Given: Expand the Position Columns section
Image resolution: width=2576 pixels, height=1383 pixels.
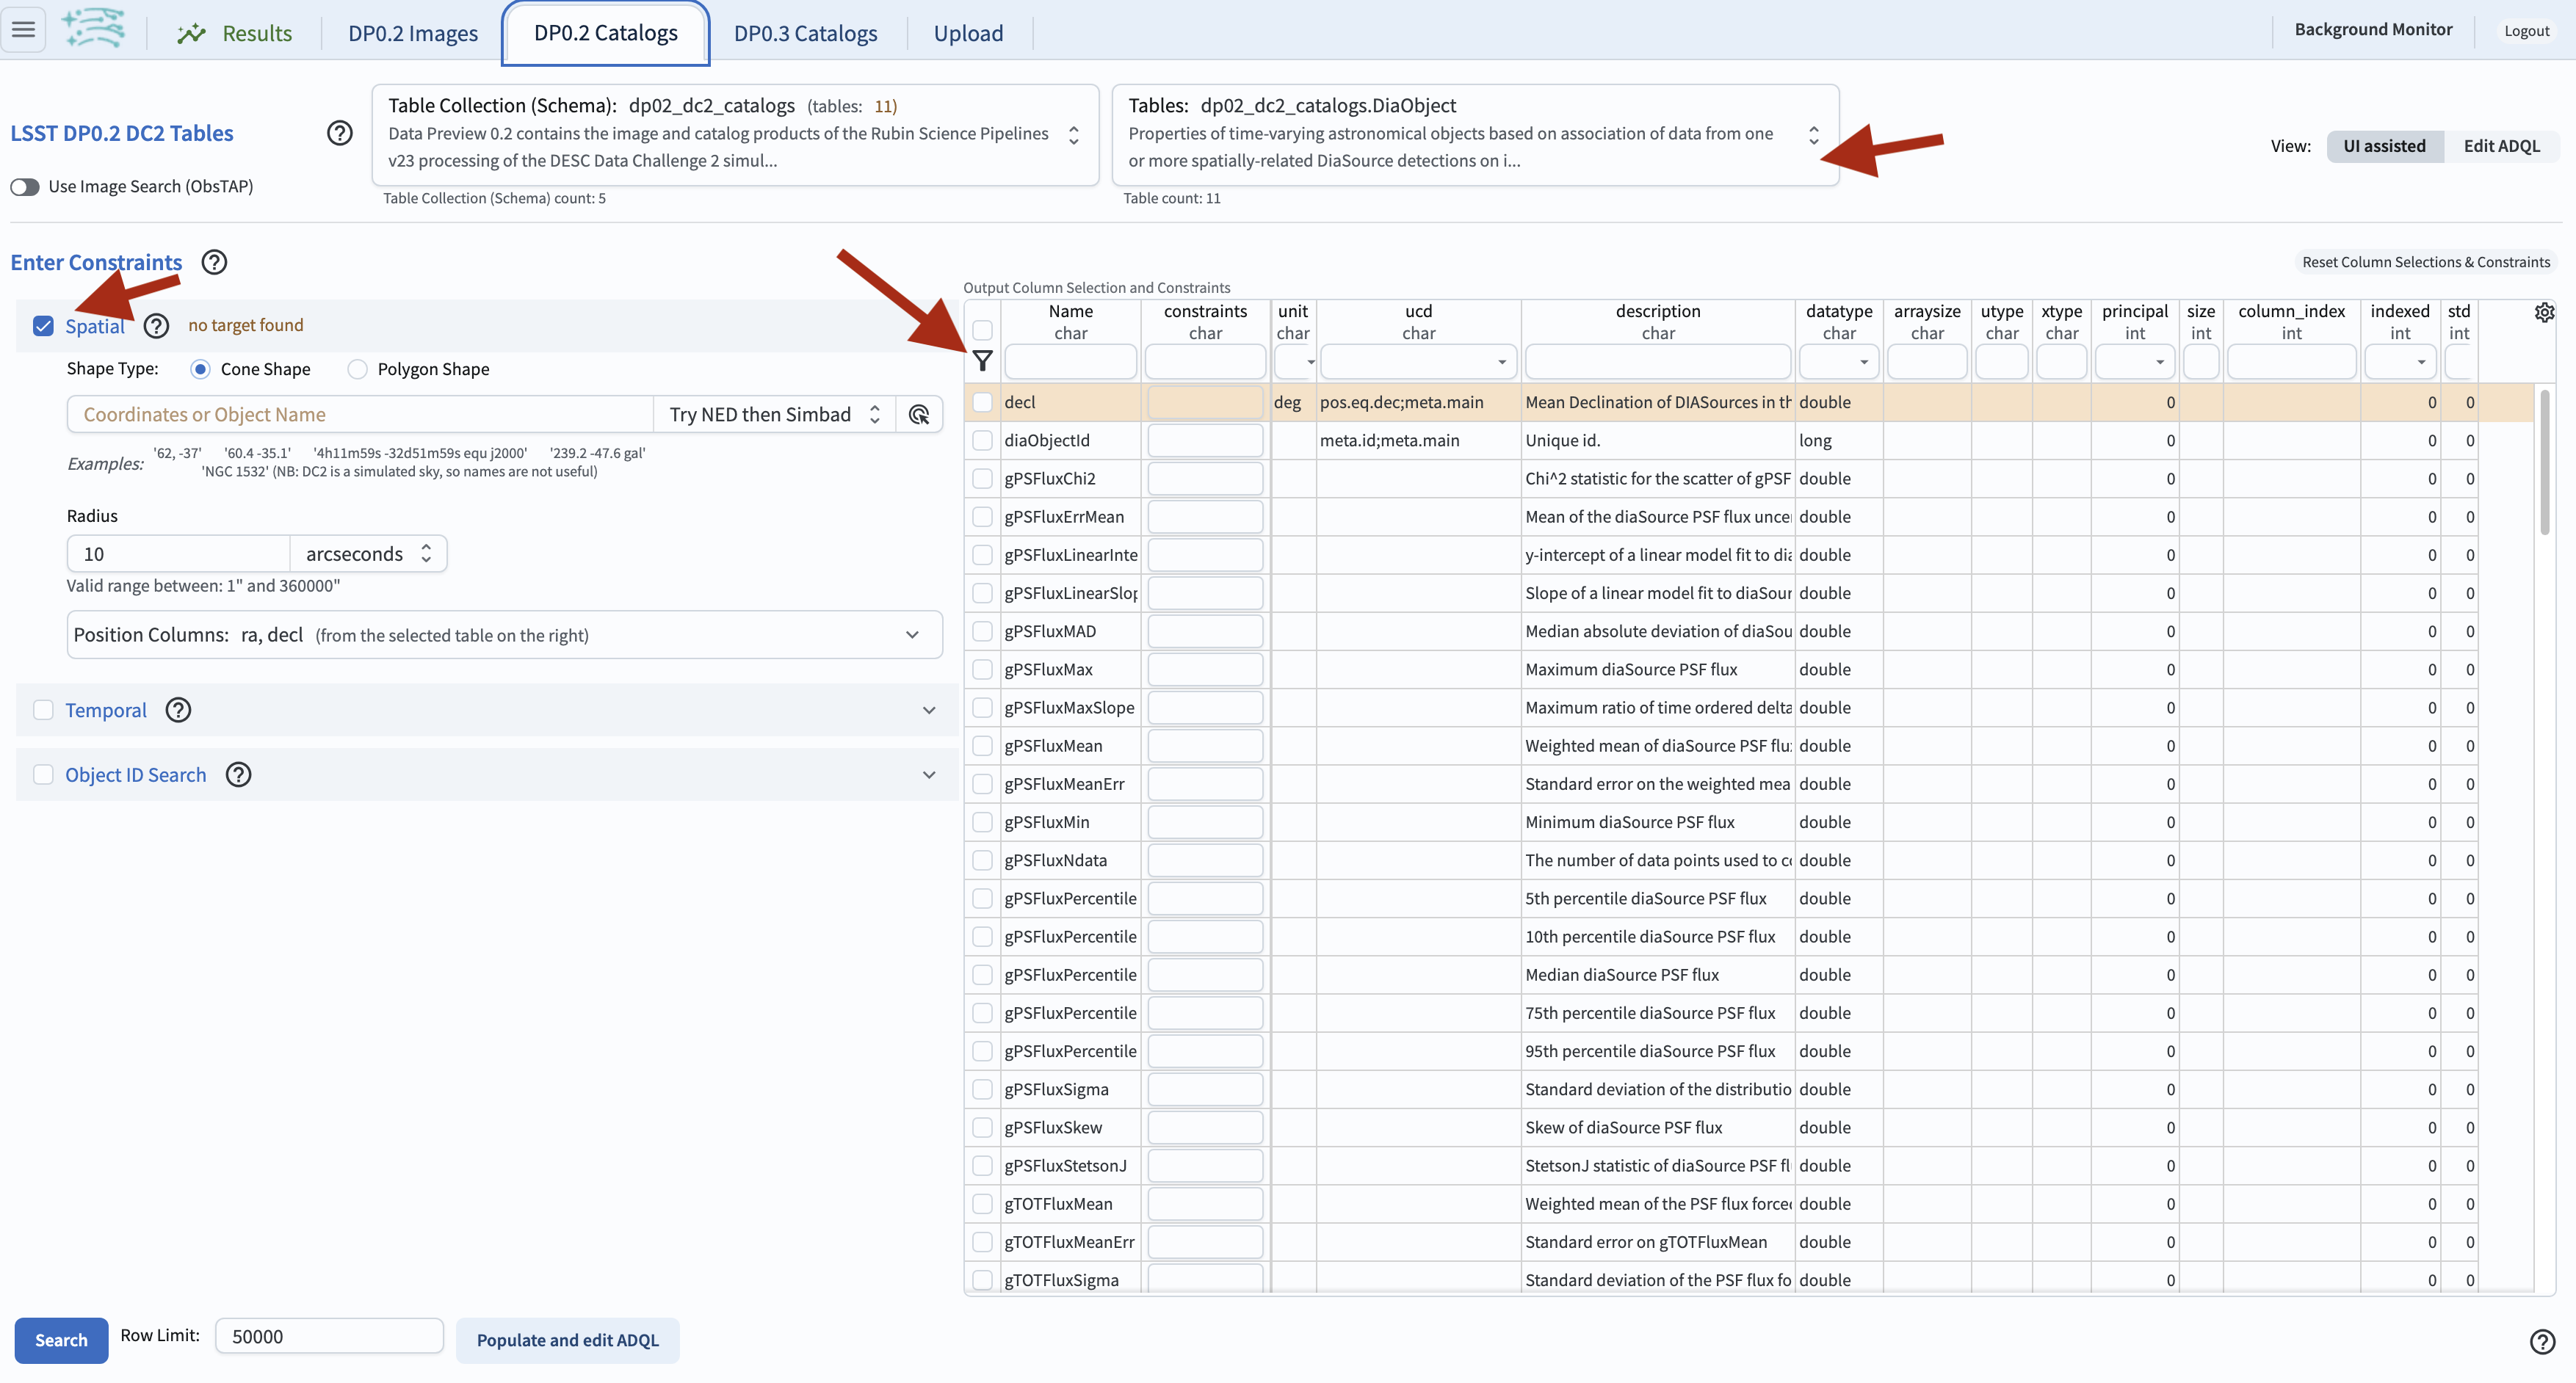Looking at the screenshot, I should [911, 635].
